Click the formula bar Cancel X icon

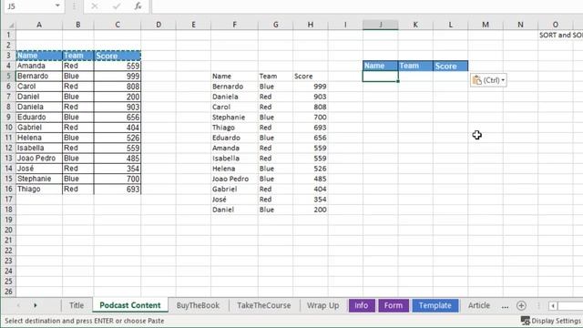[95, 6]
